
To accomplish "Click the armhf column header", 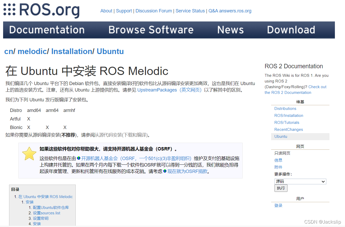I will (x=69, y=110).
